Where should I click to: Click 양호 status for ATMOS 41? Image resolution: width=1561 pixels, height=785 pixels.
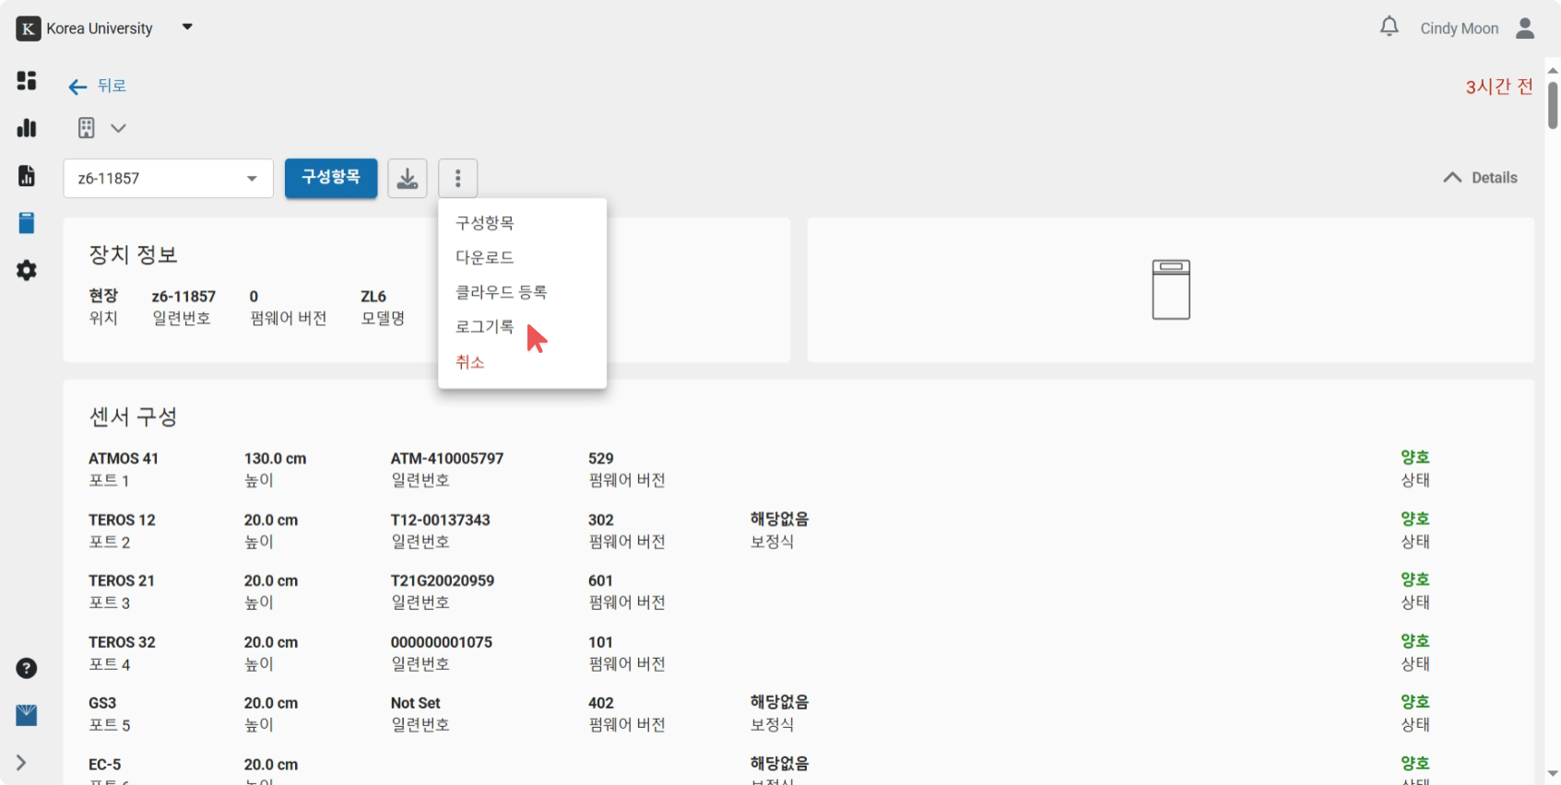click(x=1415, y=457)
